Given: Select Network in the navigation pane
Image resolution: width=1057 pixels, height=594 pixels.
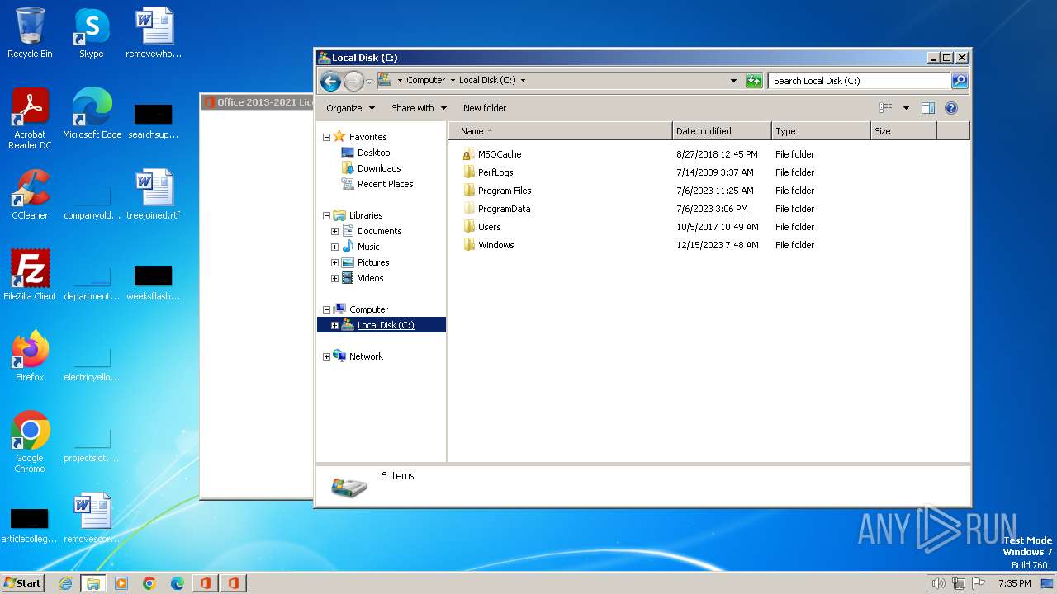Looking at the screenshot, I should pos(366,356).
